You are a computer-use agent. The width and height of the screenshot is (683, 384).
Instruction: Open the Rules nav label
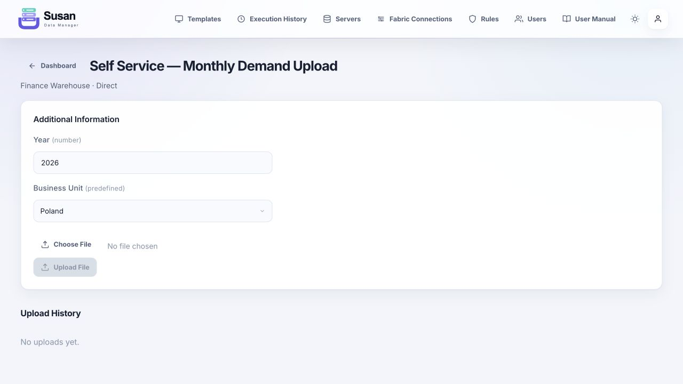point(489,19)
